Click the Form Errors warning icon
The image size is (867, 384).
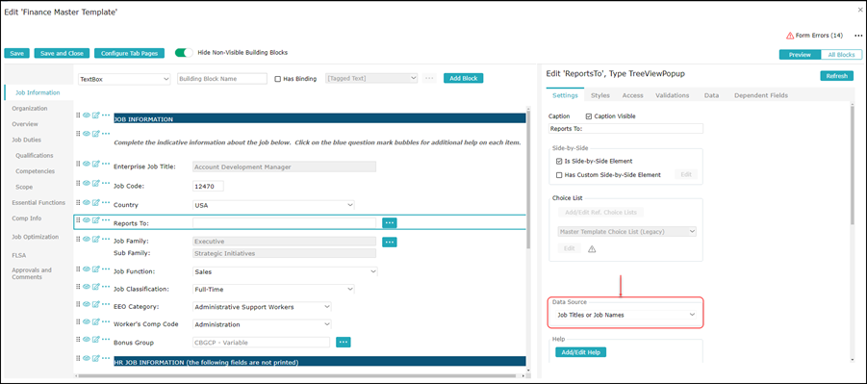(790, 36)
